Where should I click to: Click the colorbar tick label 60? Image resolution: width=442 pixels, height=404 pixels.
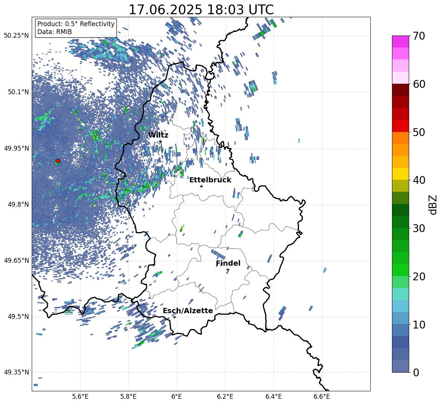coord(419,84)
